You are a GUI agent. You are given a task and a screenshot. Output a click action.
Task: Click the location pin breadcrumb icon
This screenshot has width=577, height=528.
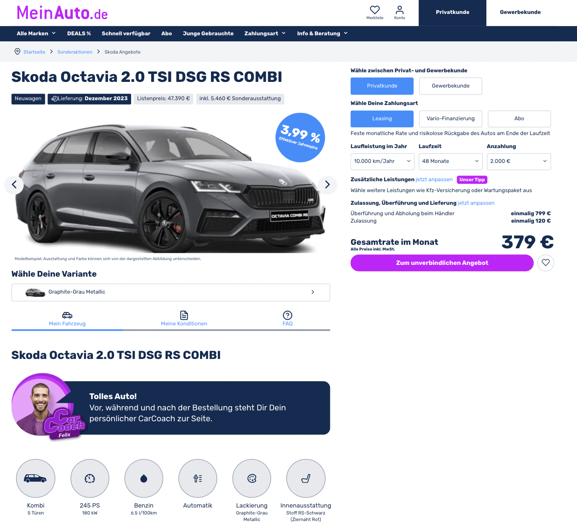pos(17,51)
